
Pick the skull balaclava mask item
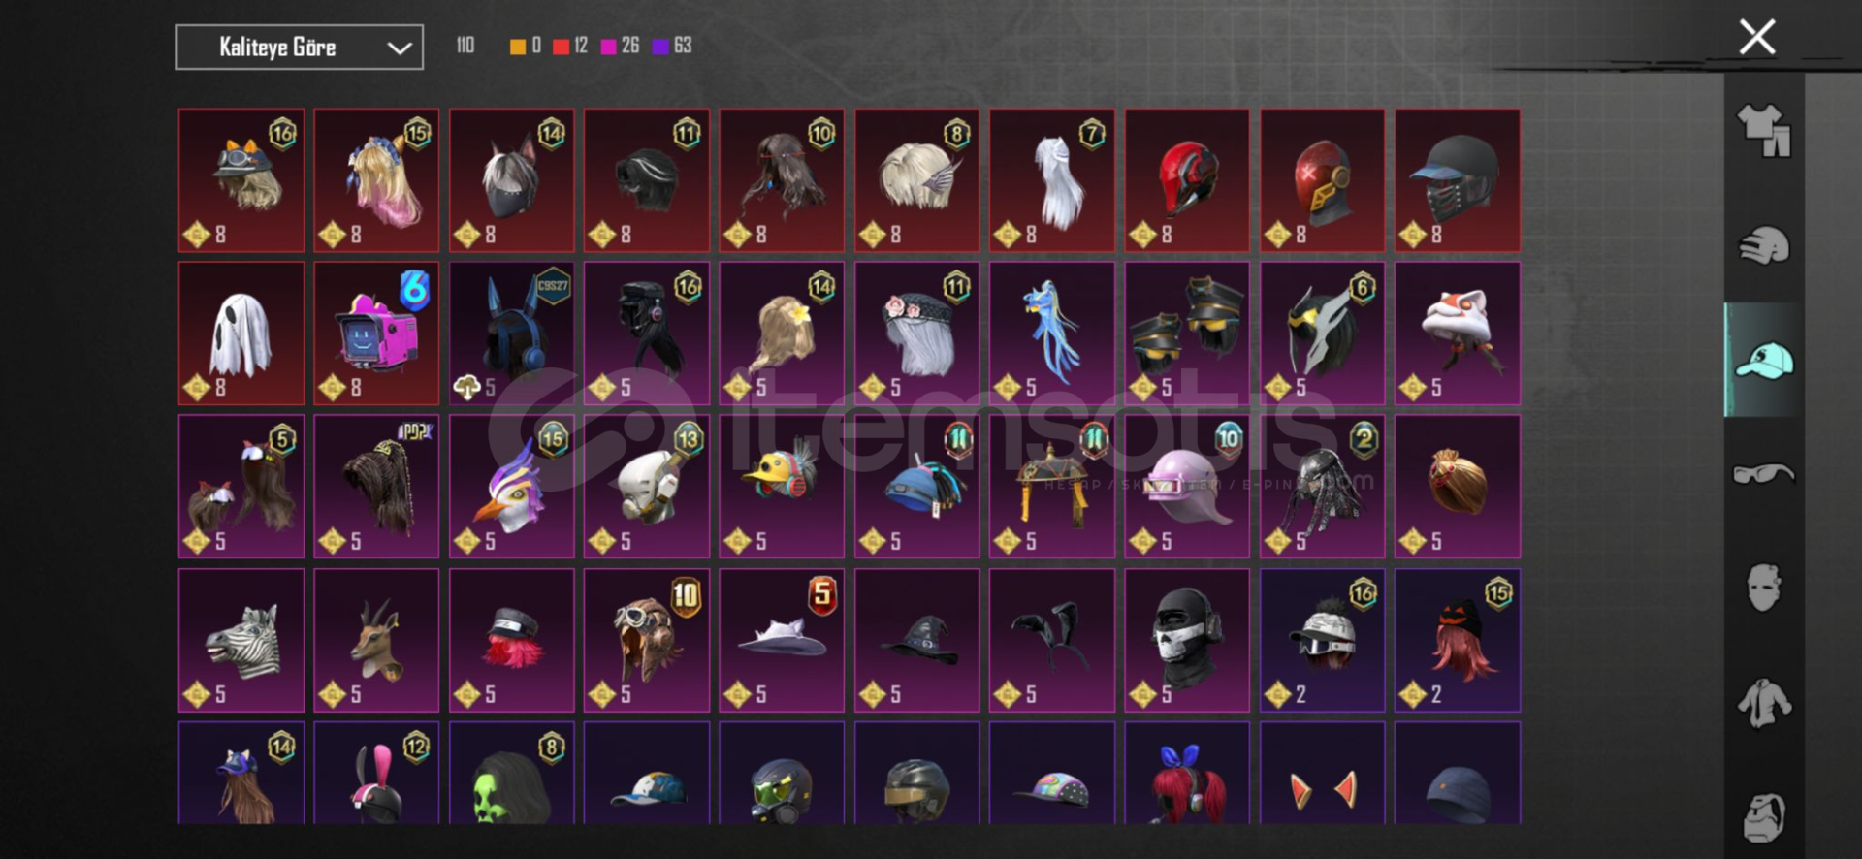click(x=1187, y=640)
